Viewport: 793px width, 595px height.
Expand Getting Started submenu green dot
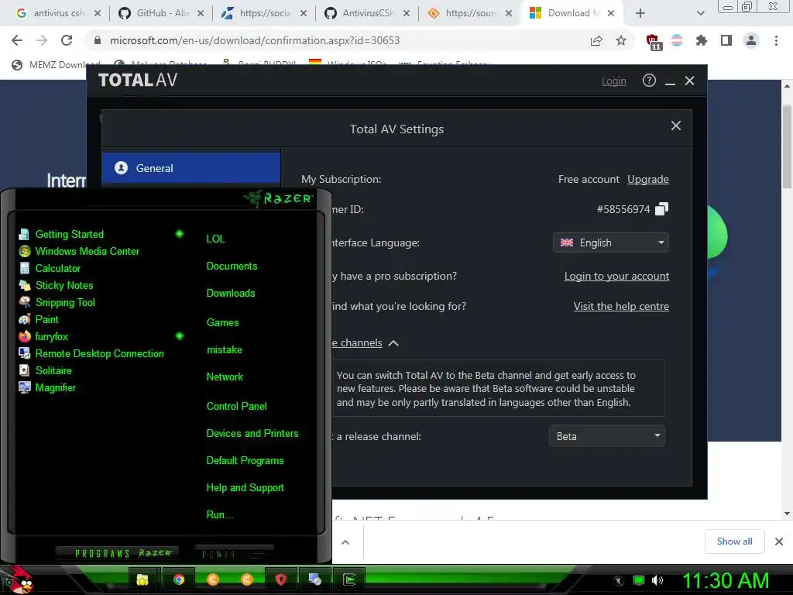(179, 234)
